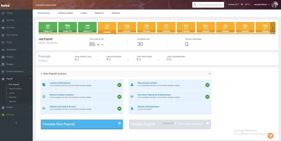Click the Leaves & Attendance green checkmark
This screenshot has height=141, width=281.
(x=119, y=85)
